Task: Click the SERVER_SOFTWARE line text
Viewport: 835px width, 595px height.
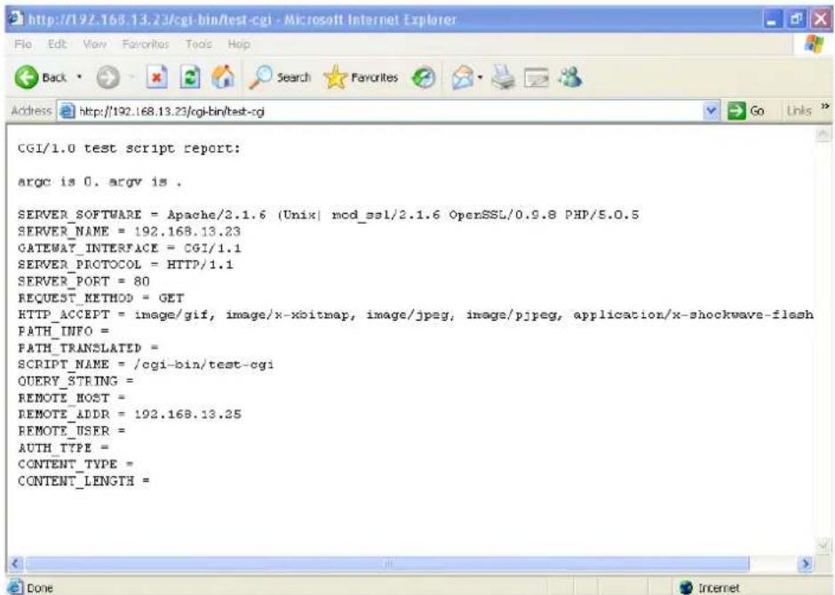Action: click(328, 215)
